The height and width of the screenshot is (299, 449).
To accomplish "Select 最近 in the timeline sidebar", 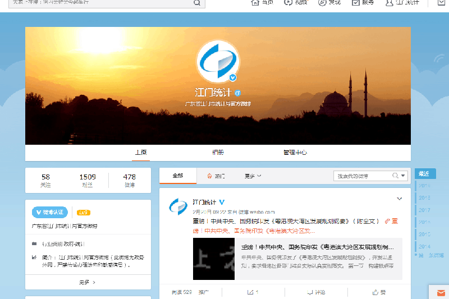I will [425, 174].
